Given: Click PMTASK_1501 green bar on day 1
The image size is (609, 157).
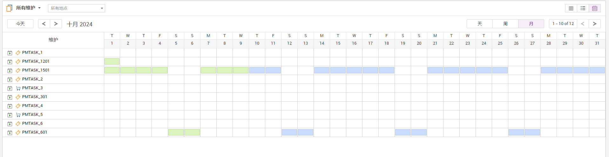Looking at the screenshot, I should tap(112, 70).
